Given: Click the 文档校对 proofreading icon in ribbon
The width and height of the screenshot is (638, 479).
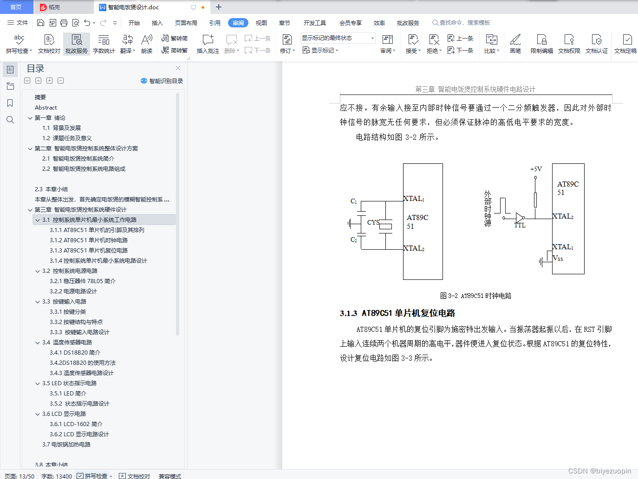Looking at the screenshot, I should click(49, 44).
